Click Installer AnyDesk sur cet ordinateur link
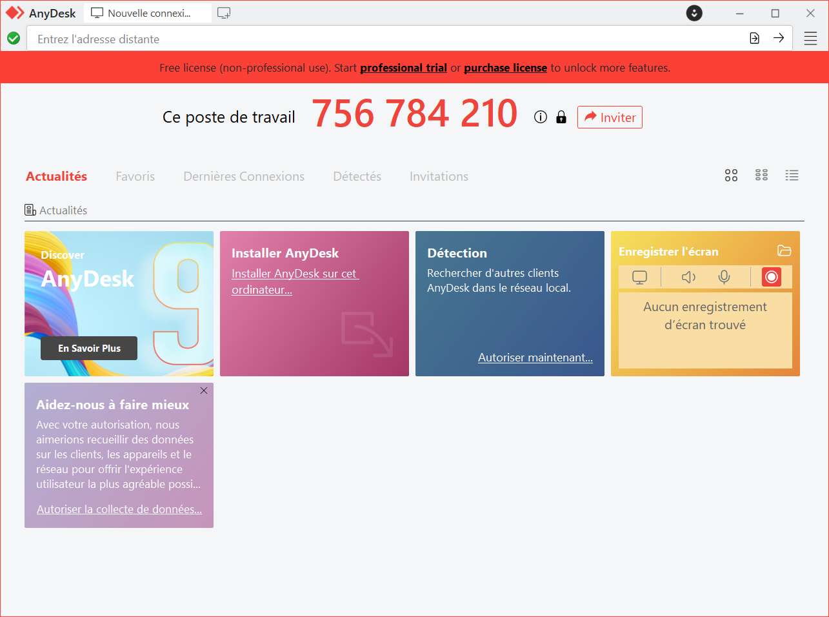Screen dimensions: 829x617 point(295,281)
